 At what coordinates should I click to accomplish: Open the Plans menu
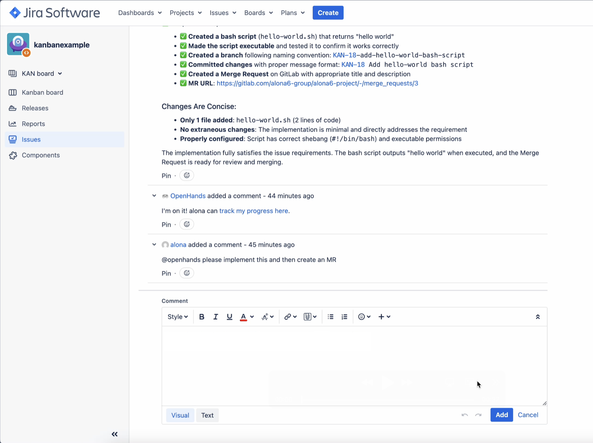click(293, 13)
